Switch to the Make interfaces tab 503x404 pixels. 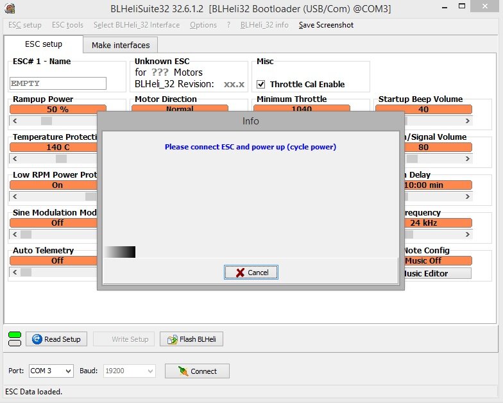tap(121, 45)
